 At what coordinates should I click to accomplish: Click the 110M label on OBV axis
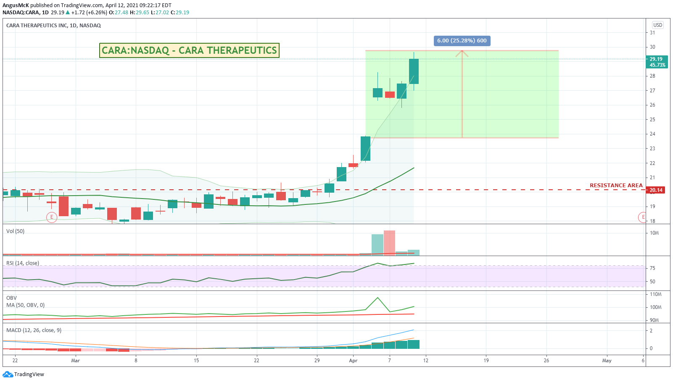coord(656,294)
